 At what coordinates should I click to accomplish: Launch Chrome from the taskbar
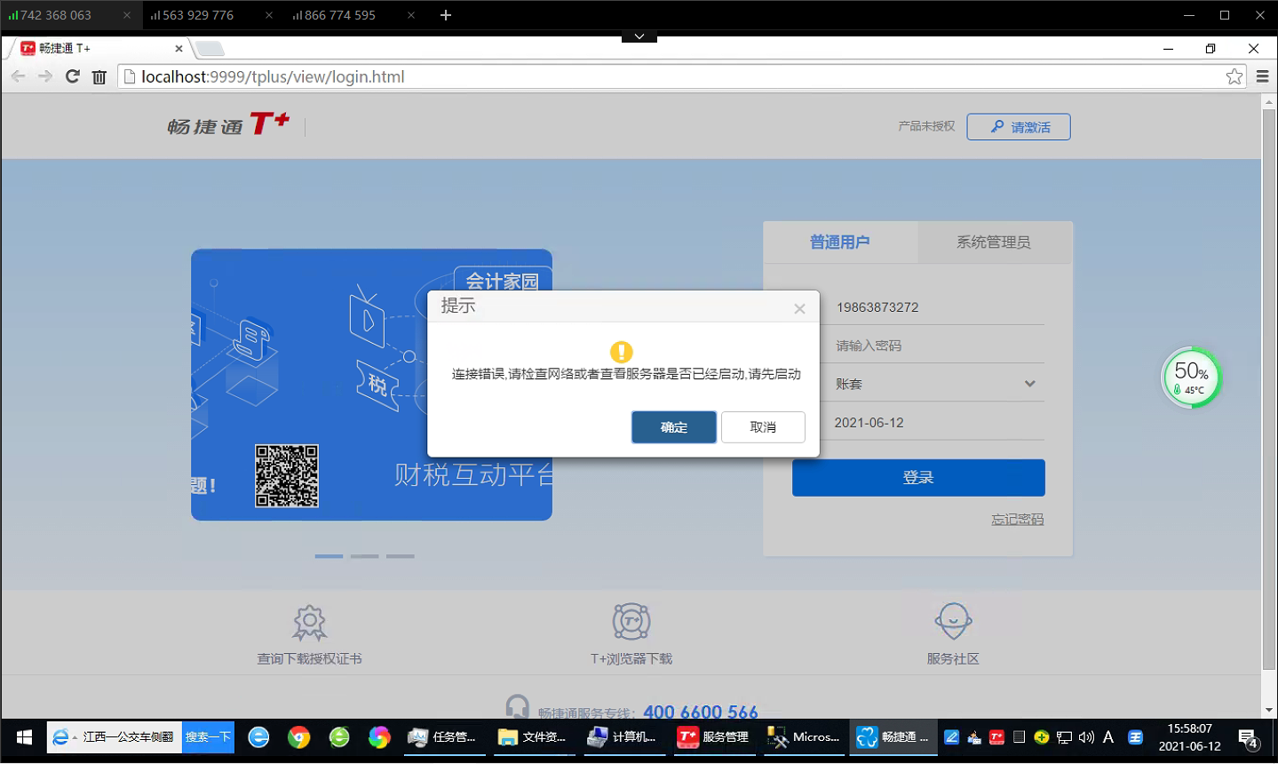(x=299, y=737)
